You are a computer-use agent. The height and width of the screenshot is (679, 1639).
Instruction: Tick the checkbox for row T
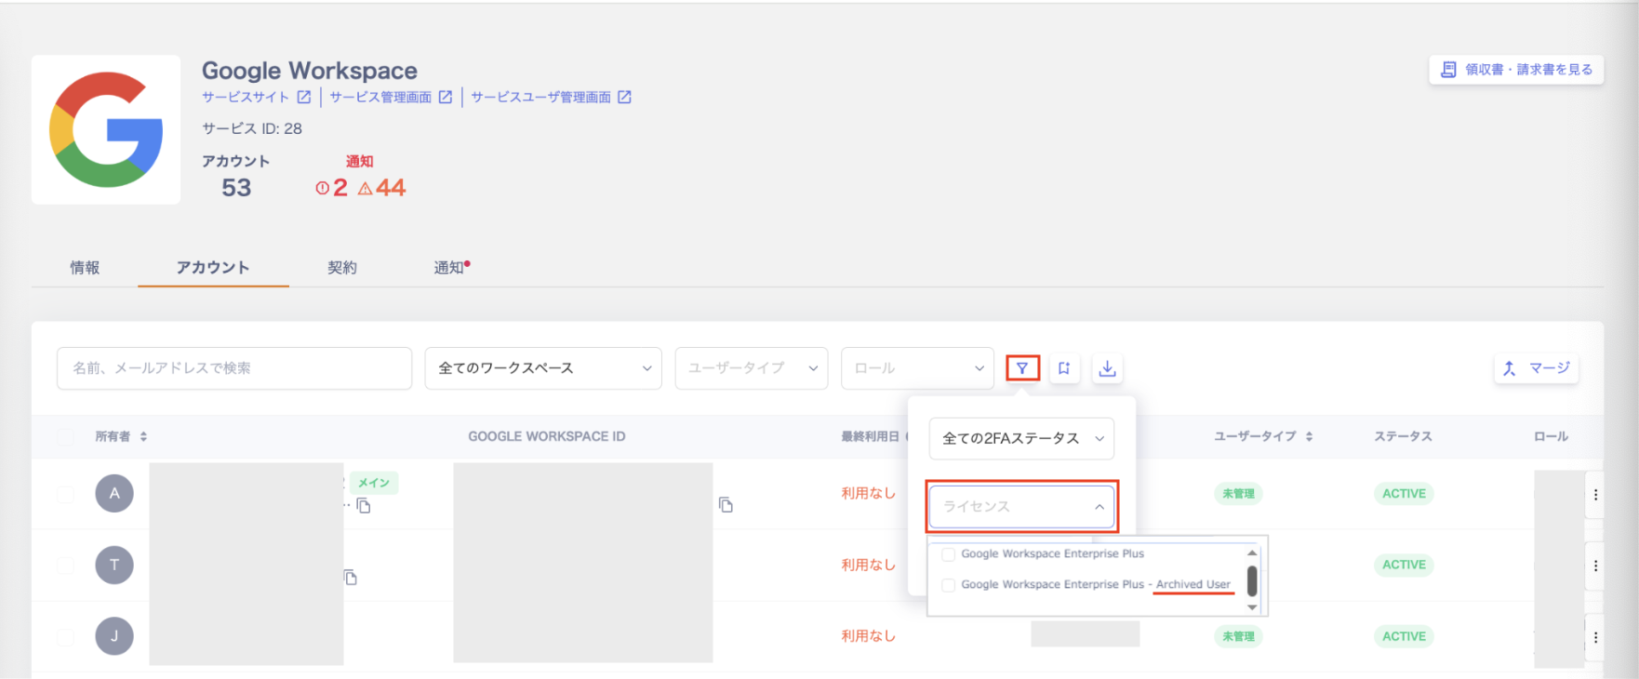click(65, 565)
